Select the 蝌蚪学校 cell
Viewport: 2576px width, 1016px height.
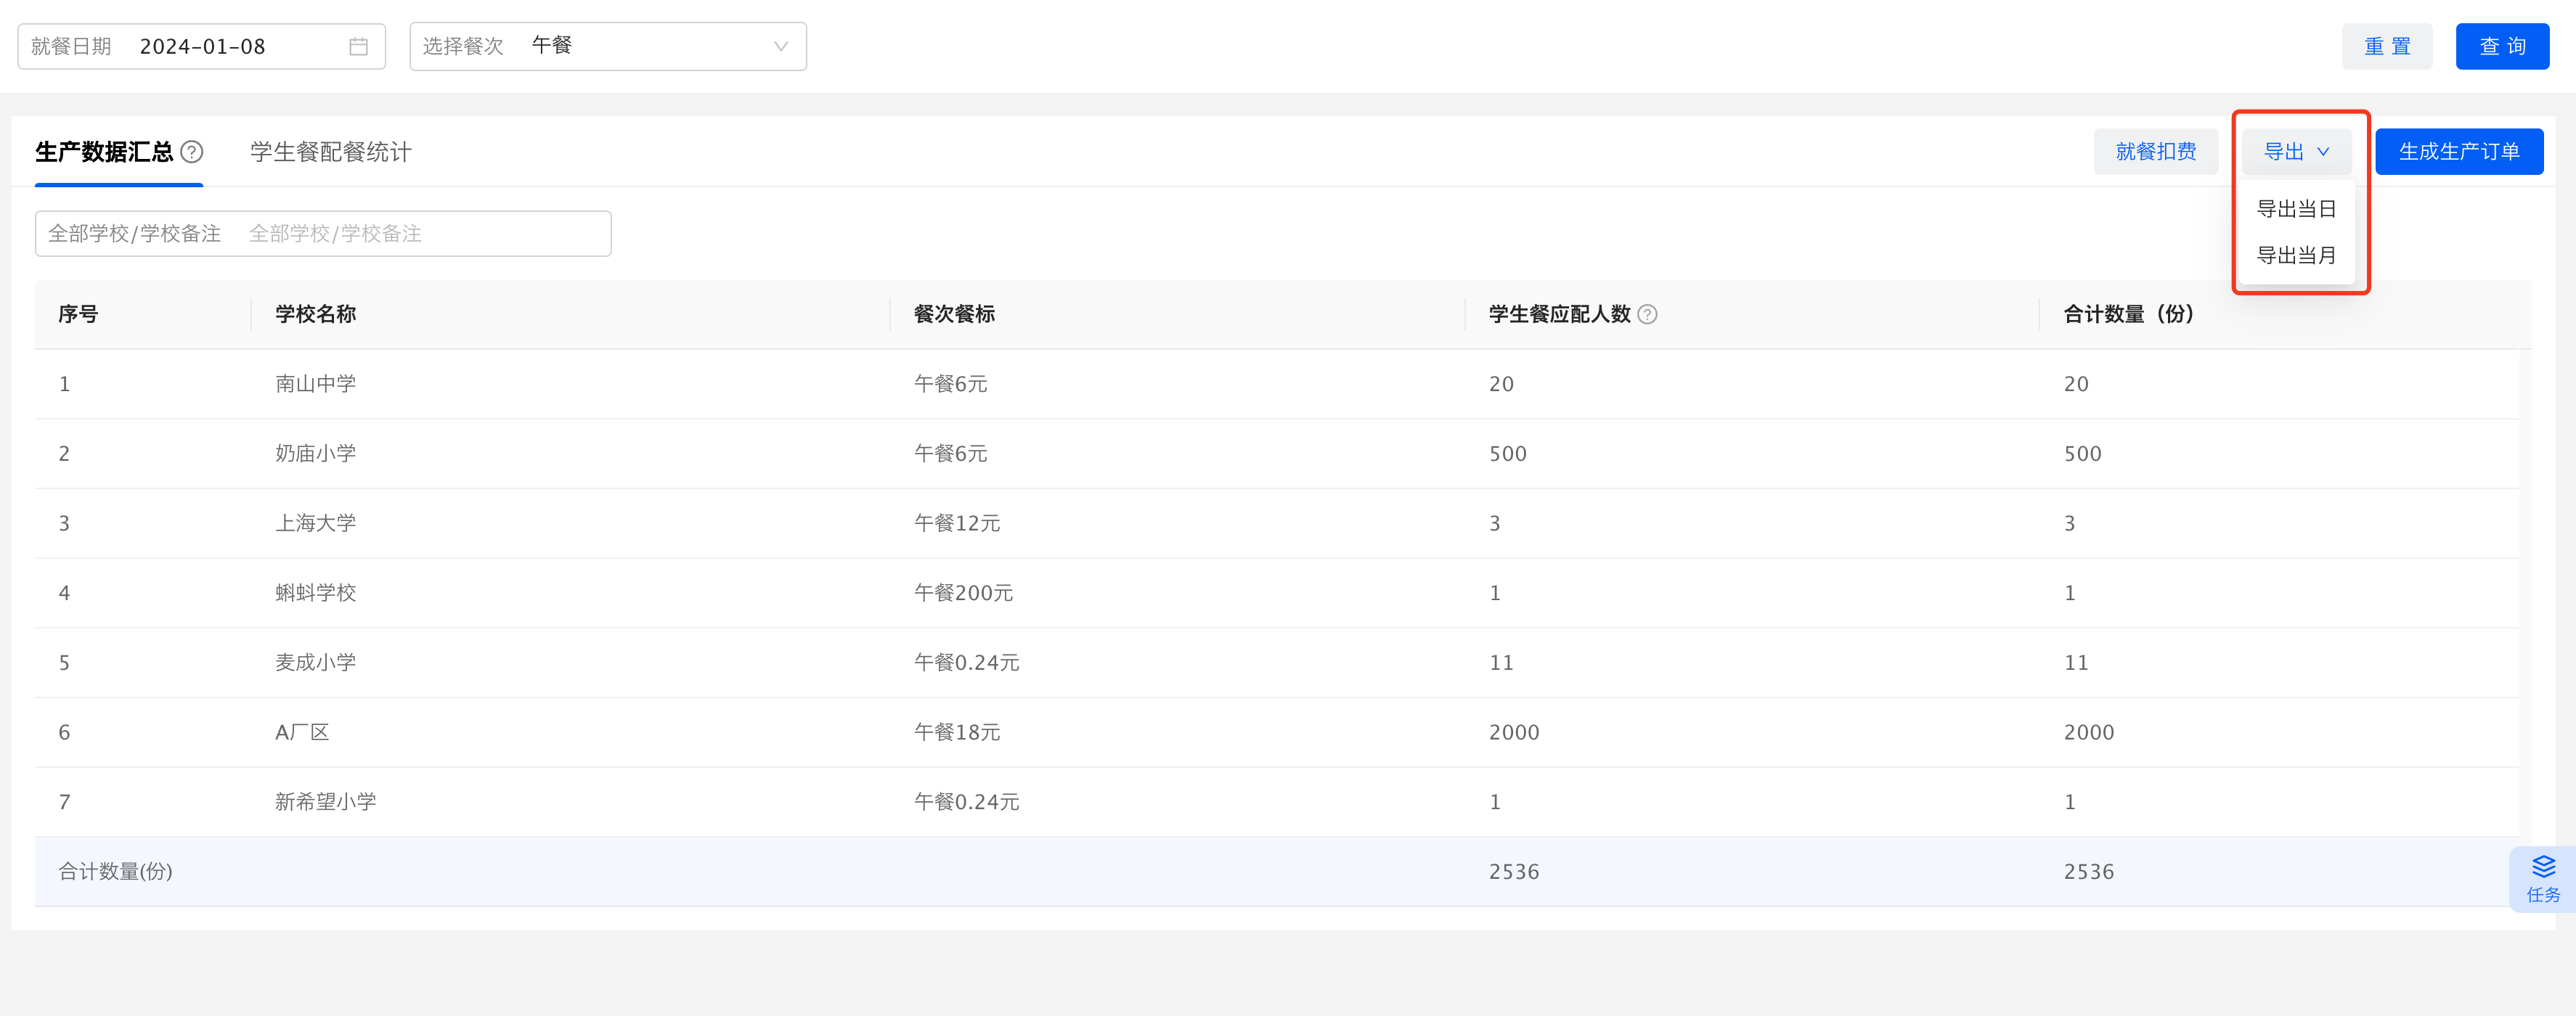tap(316, 593)
